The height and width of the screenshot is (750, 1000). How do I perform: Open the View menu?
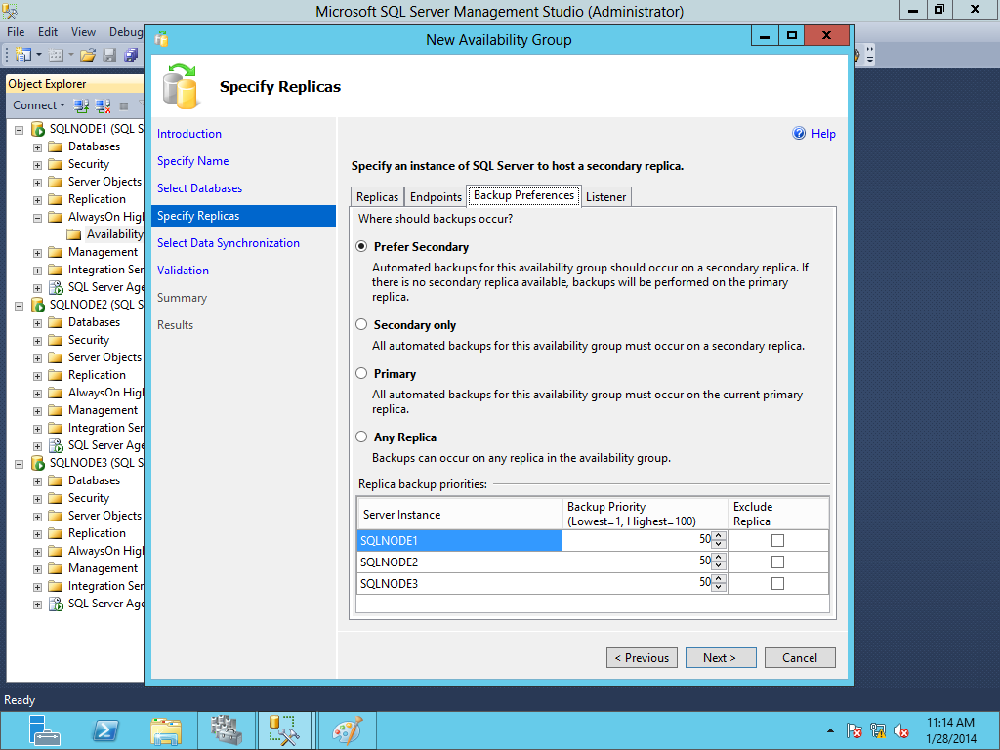83,32
